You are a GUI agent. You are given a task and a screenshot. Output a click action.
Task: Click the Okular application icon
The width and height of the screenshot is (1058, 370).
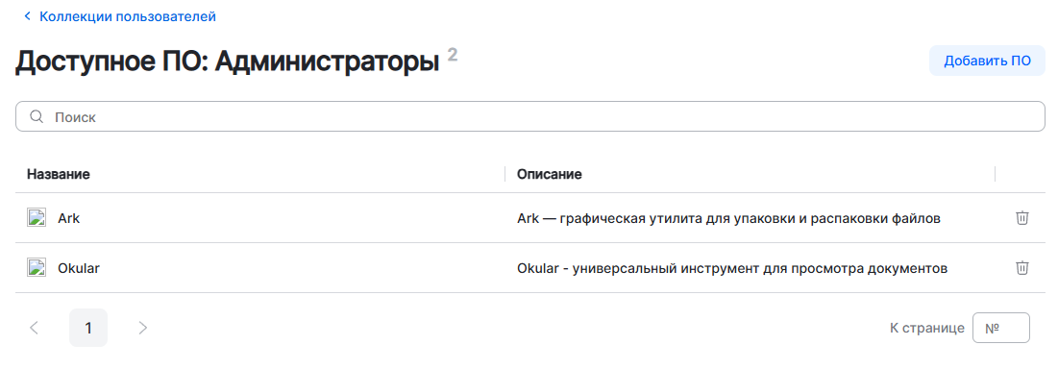click(x=36, y=268)
